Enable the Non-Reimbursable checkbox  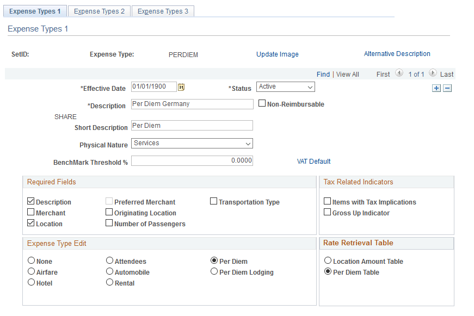click(262, 103)
